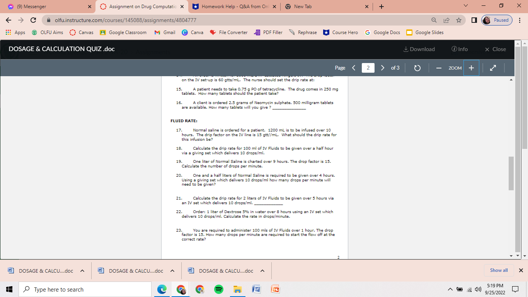Show all downloads
The width and height of the screenshot is (528, 297).
(x=499, y=270)
